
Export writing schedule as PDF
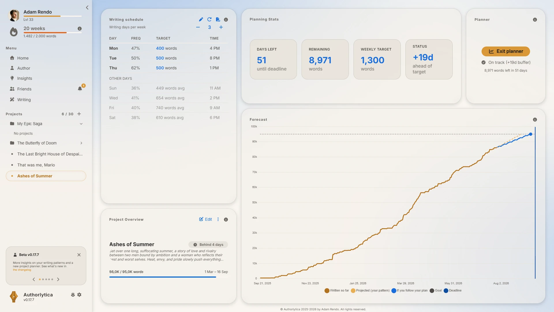[x=218, y=20]
